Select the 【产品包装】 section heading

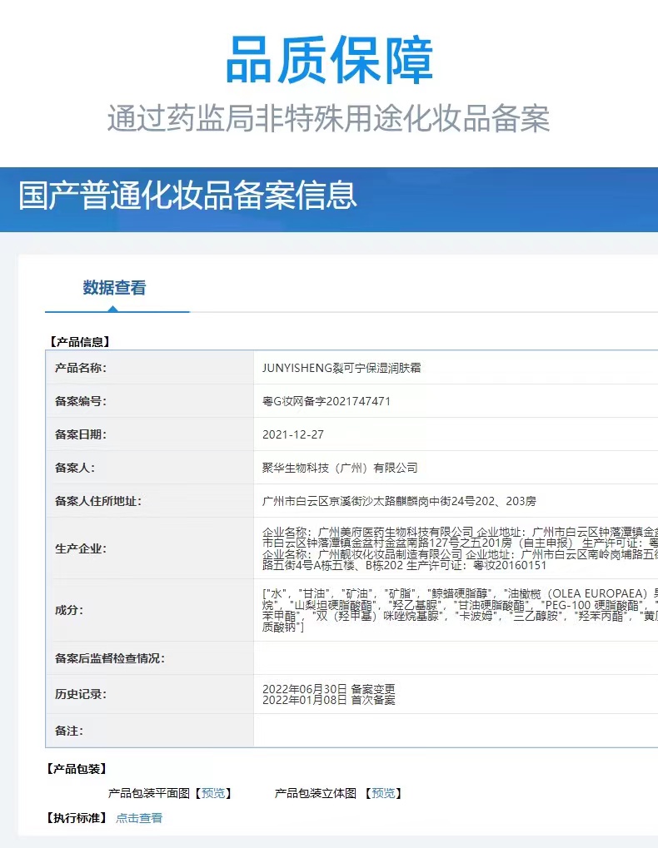coord(78,769)
